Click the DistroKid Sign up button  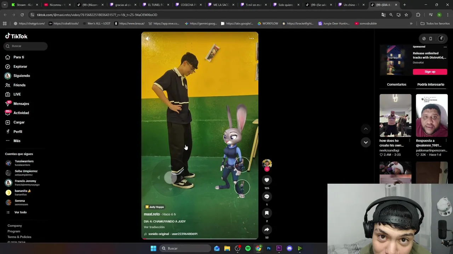[430, 72]
